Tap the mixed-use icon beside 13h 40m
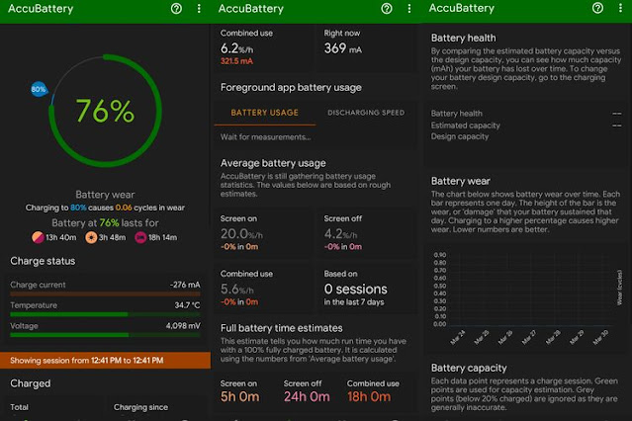The width and height of the screenshot is (632, 421). (x=38, y=237)
